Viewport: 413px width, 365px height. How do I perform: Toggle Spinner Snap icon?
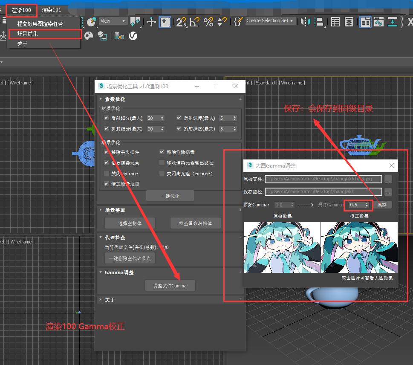[222, 22]
